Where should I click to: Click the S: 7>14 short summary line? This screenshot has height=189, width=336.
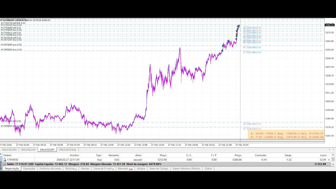[287, 137]
